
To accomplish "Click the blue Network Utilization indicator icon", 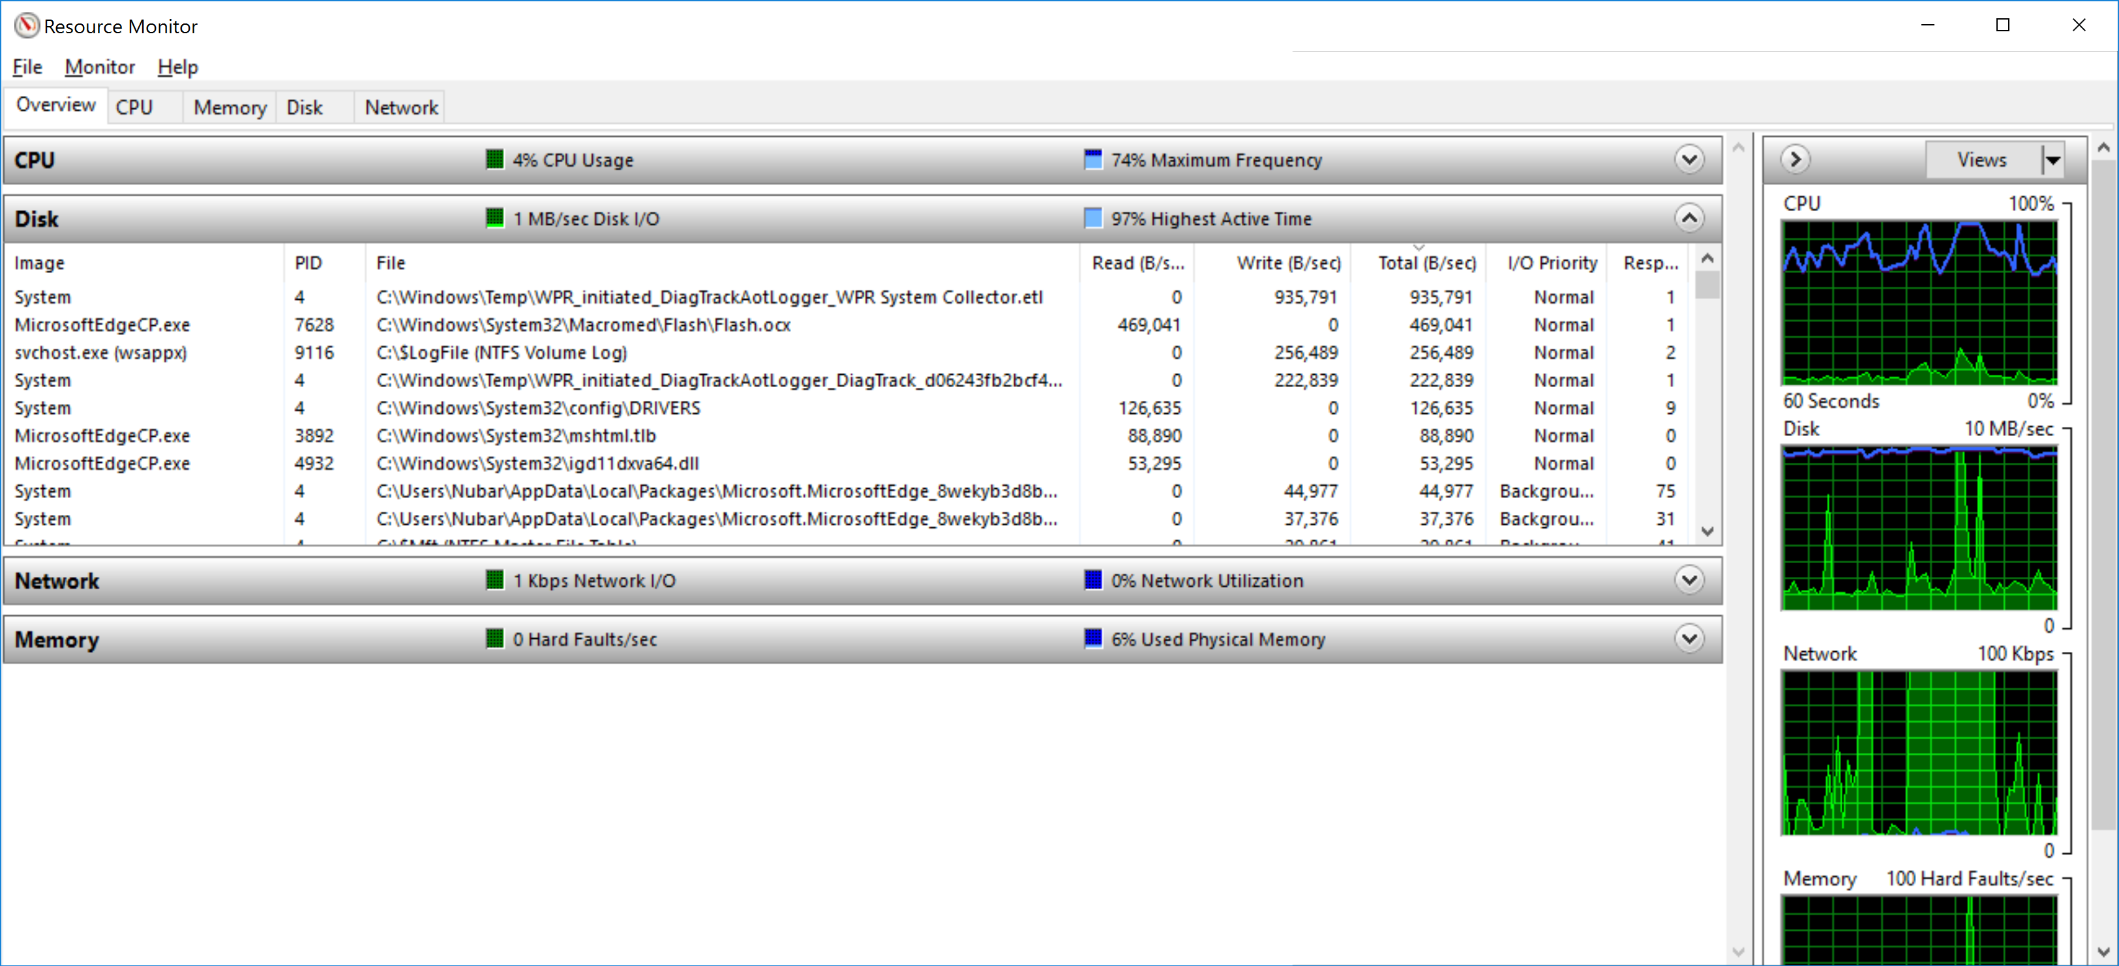I will [x=1094, y=580].
